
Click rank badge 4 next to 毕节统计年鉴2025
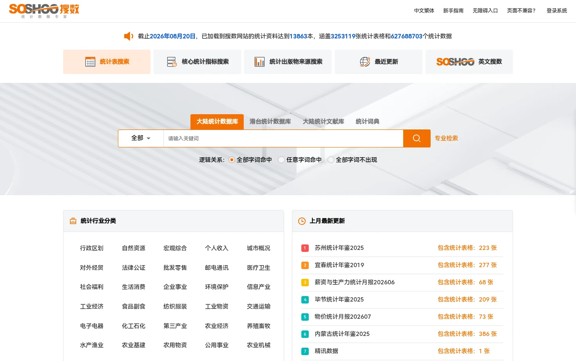tap(305, 300)
